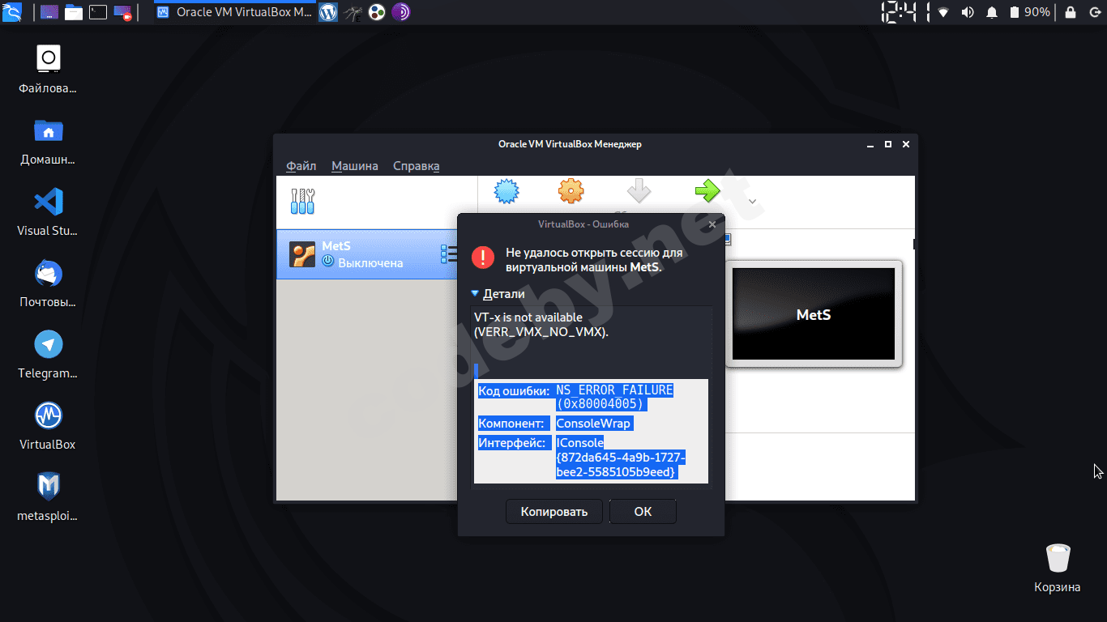Image resolution: width=1107 pixels, height=622 pixels.
Task: Click the green Start arrow toolbar icon
Action: coord(707,192)
